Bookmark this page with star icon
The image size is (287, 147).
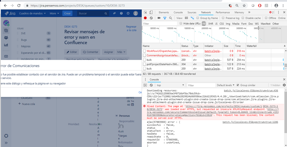pyautogui.click(x=244, y=6)
